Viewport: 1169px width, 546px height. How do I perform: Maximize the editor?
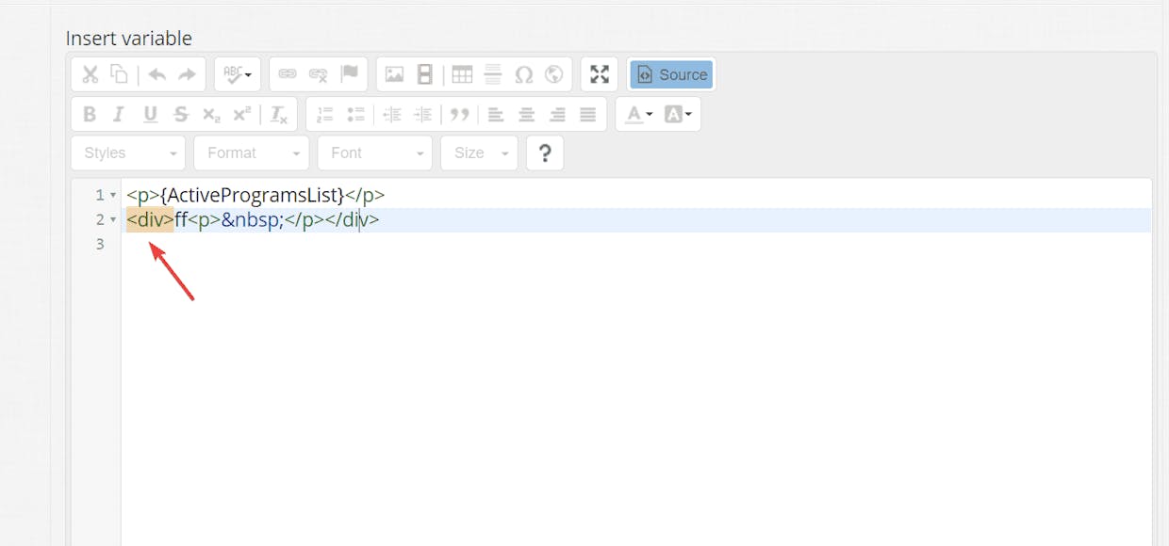coord(600,74)
